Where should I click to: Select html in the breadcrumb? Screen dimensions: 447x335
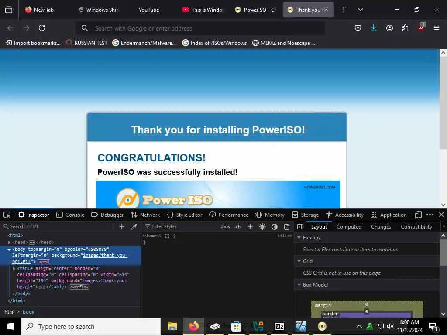(10, 312)
